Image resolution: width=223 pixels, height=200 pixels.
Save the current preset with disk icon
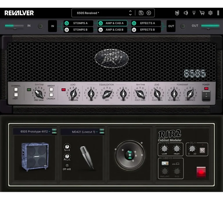tap(141, 13)
